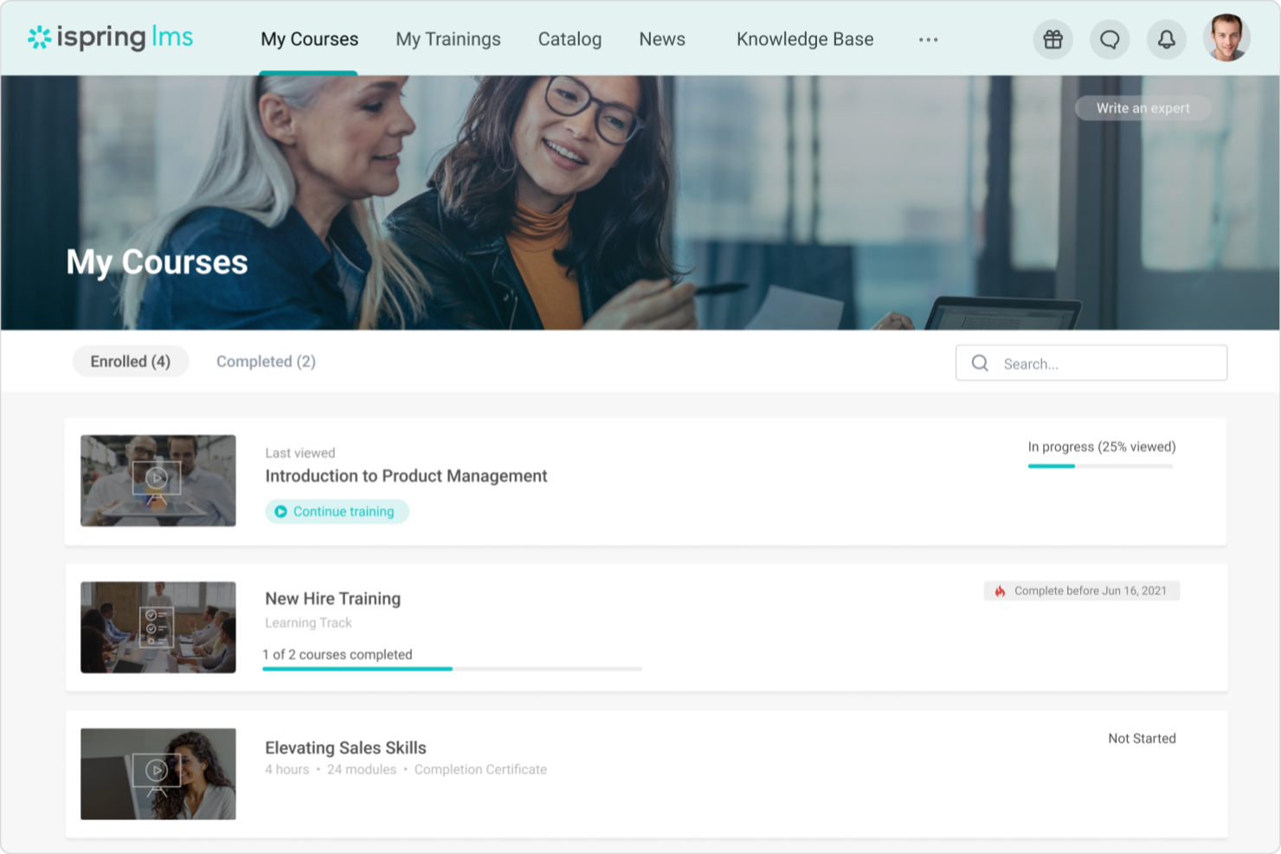Check notifications via the bell icon
Viewport: 1281px width, 854px height.
pos(1166,39)
